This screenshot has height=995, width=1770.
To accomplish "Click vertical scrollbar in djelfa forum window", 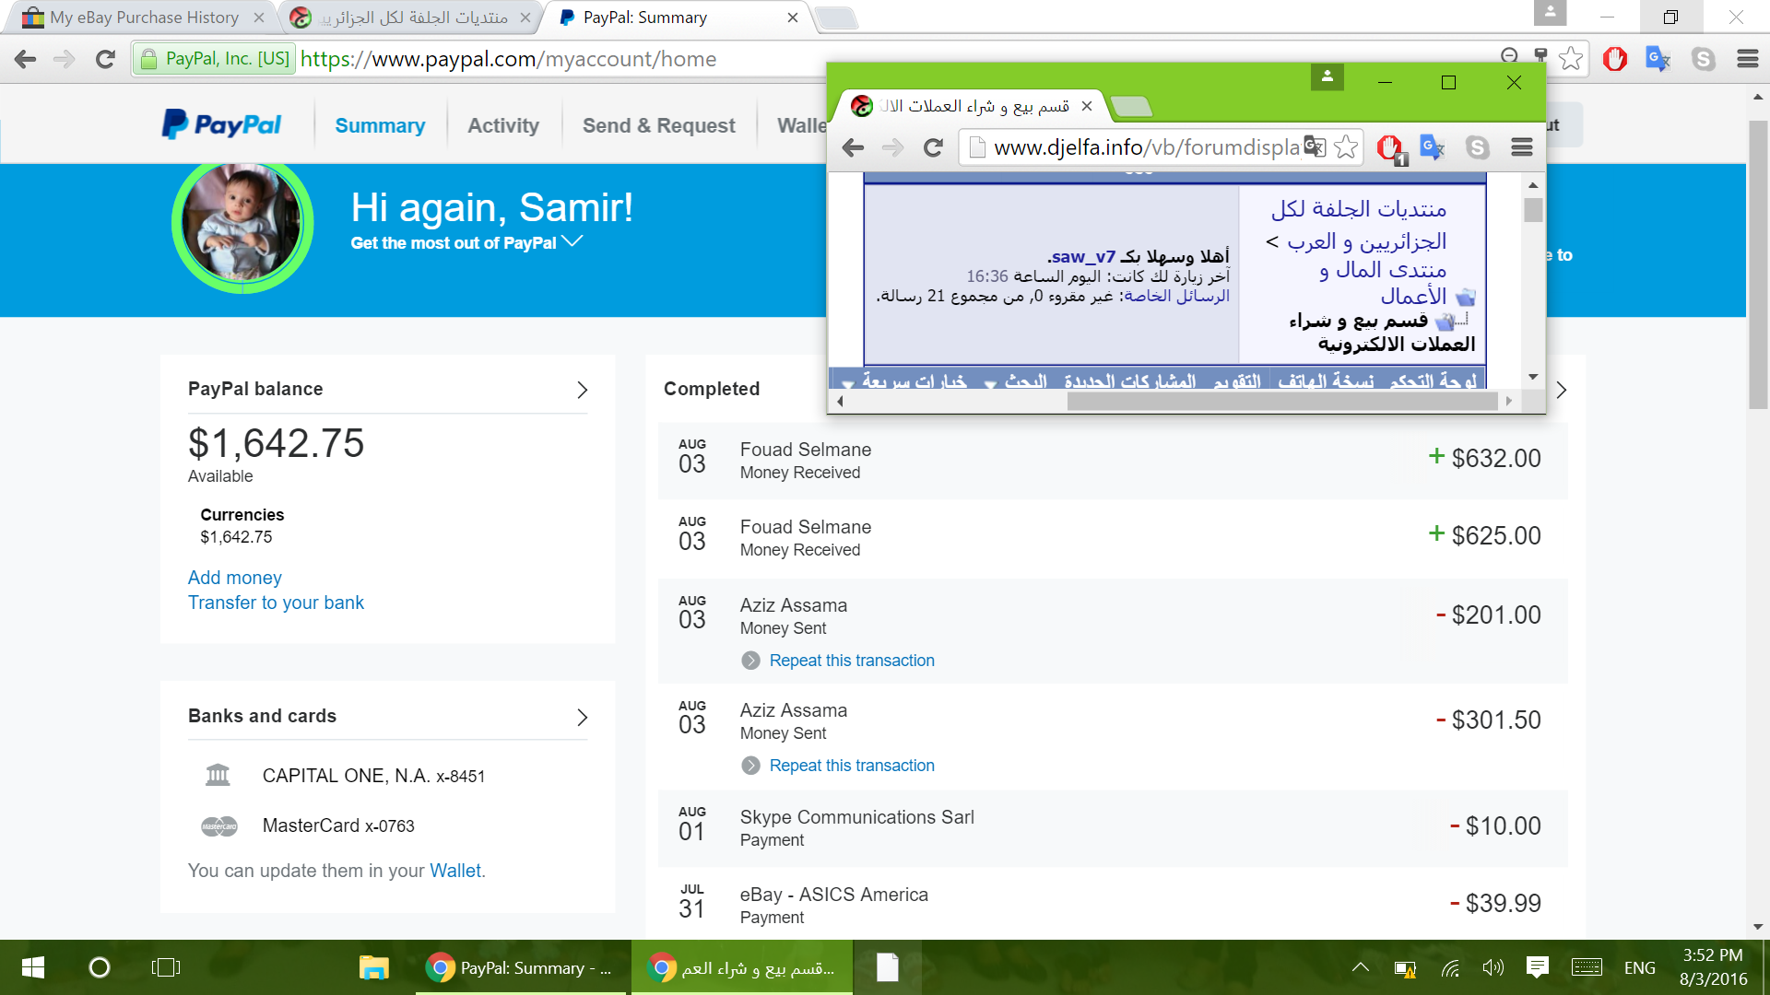I will pyautogui.click(x=1533, y=211).
